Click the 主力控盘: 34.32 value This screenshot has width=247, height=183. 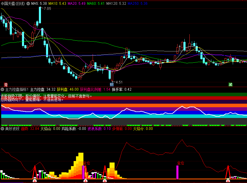tap(43, 90)
